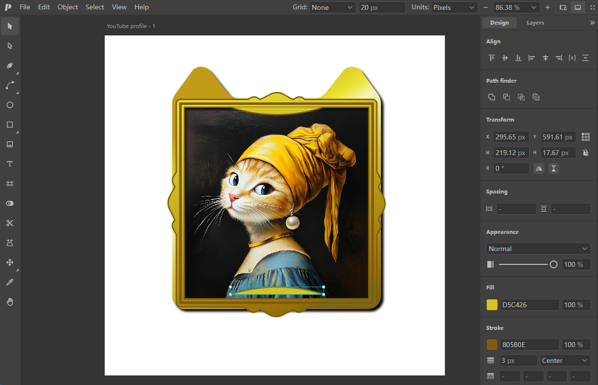Click the Fill color swatch

[492, 305]
